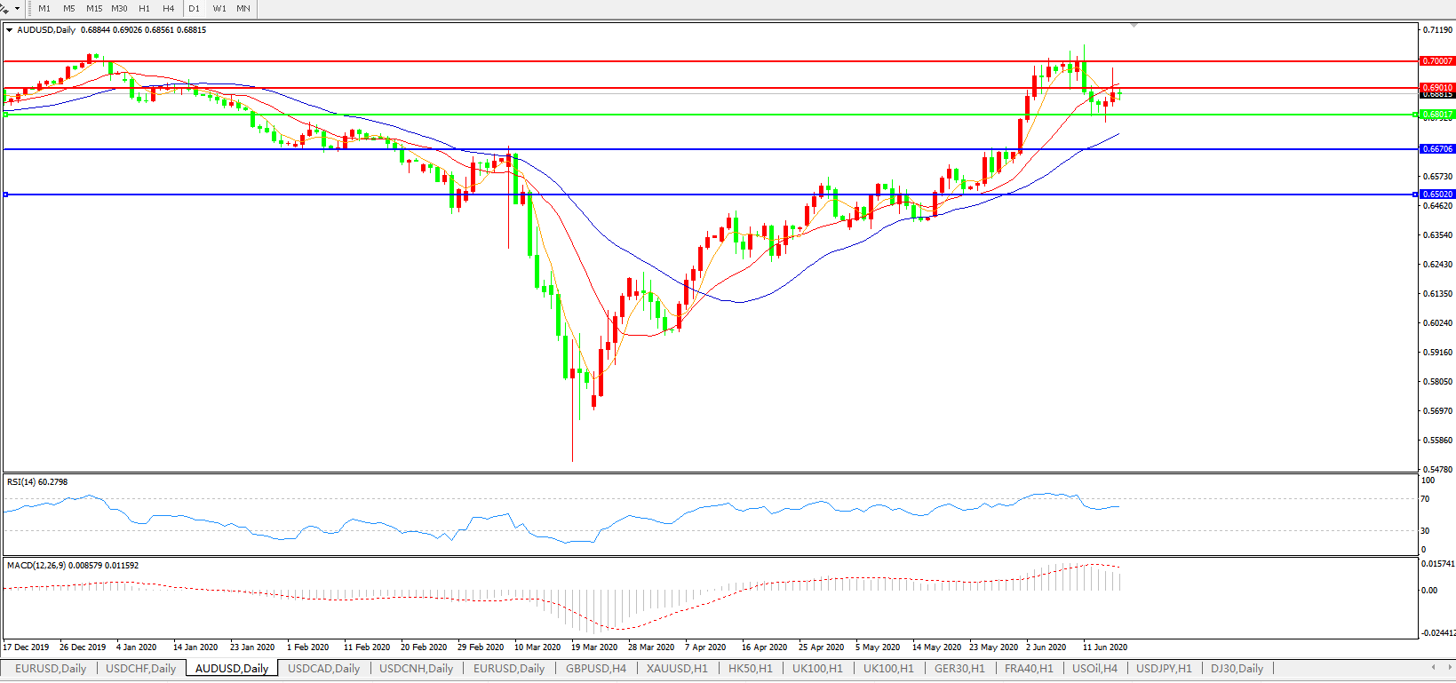
Task: Click the RSI(14) indicator label
Action: [x=37, y=482]
